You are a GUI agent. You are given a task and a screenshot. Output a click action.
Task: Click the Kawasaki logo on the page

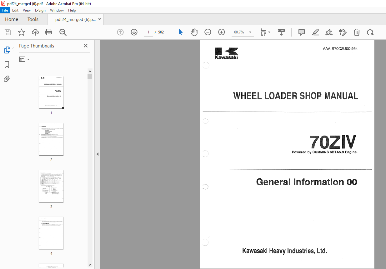click(226, 53)
